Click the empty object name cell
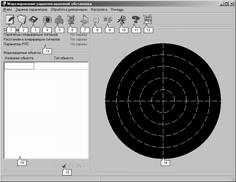 pyautogui.click(x=19, y=66)
